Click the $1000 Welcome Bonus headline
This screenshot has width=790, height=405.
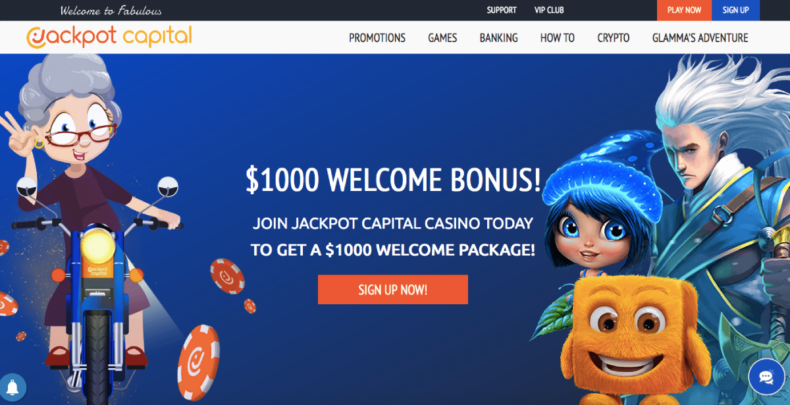393,179
